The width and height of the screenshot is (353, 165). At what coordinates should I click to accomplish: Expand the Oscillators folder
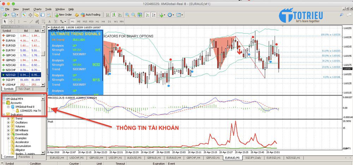(x=8, y=122)
